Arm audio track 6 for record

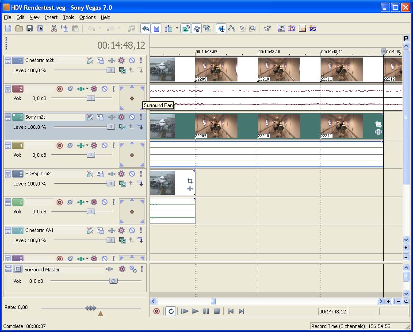point(60,202)
